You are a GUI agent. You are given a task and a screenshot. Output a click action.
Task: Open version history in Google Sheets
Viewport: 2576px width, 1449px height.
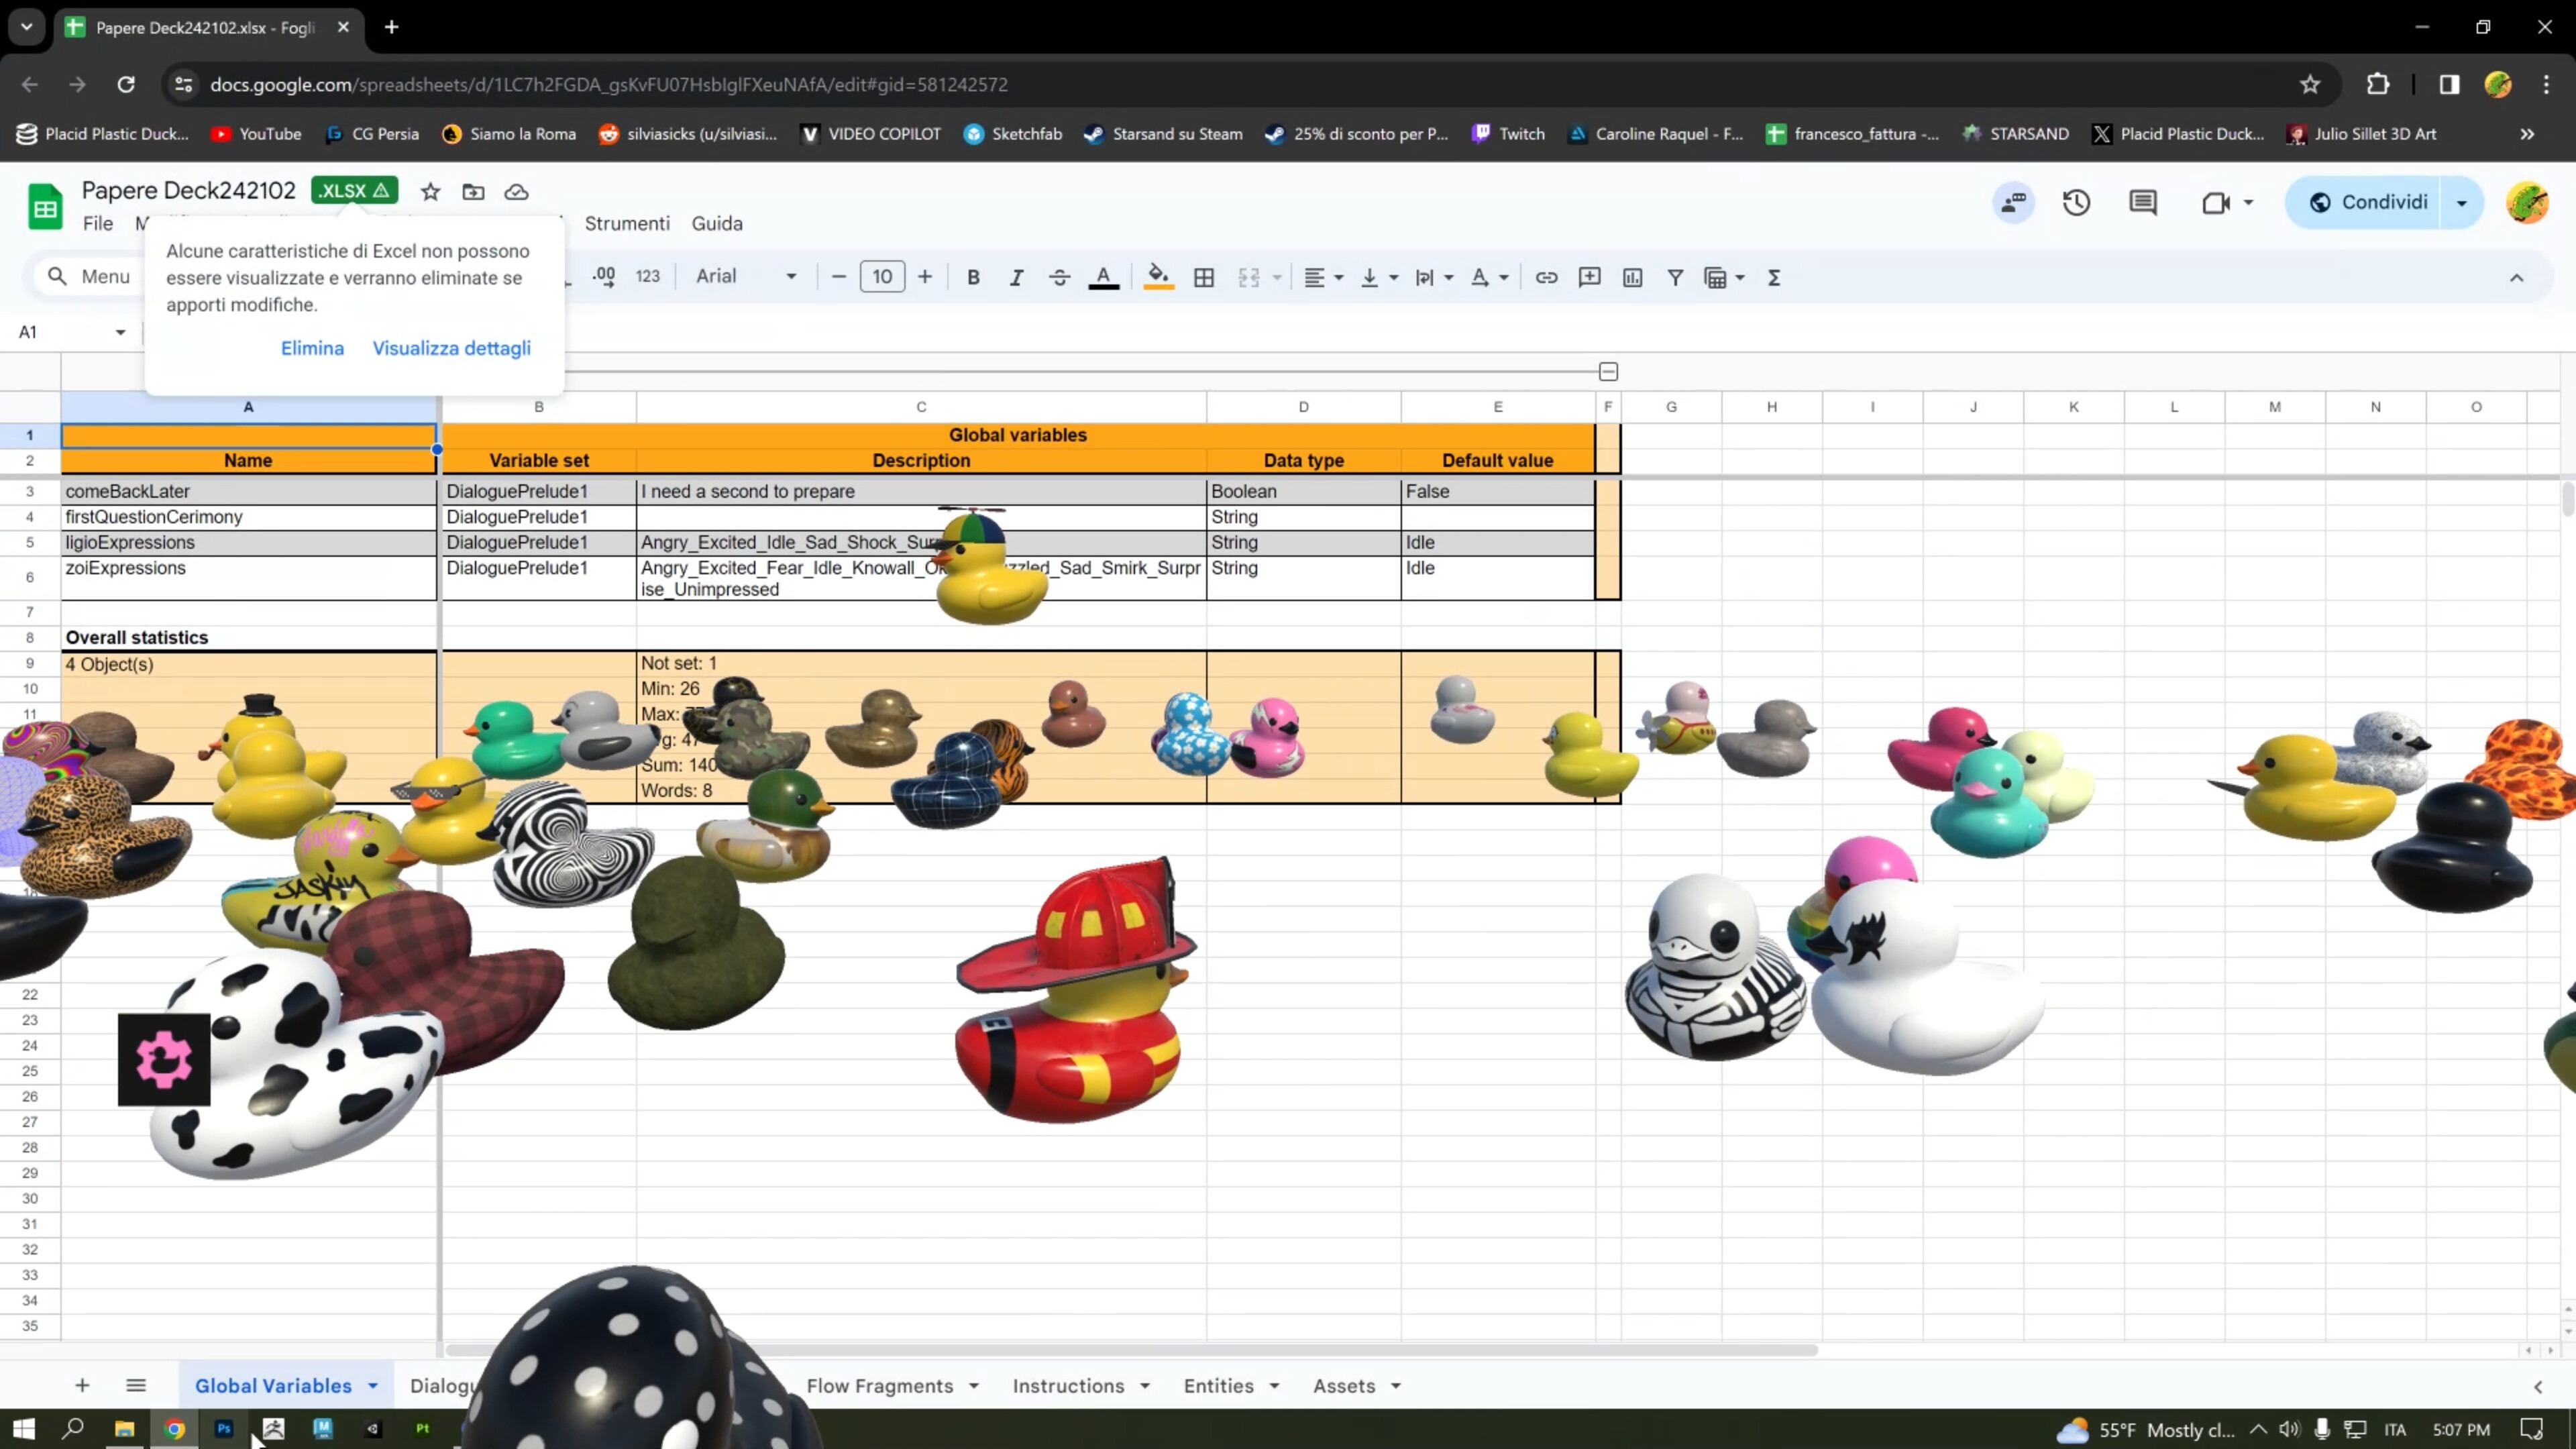tap(2077, 202)
